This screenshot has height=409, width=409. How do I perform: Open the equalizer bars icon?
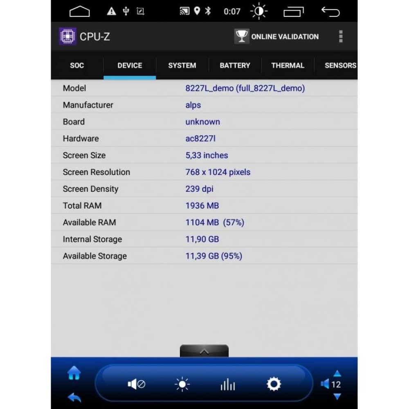[x=228, y=384]
